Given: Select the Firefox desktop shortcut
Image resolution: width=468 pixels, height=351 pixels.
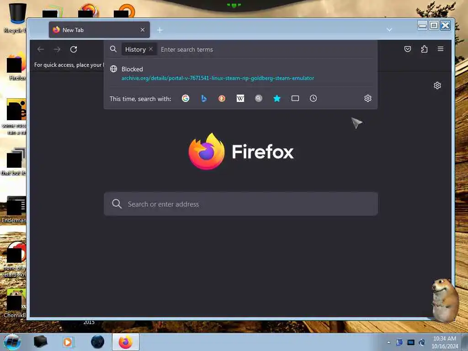Looking at the screenshot, I should pos(16,66).
